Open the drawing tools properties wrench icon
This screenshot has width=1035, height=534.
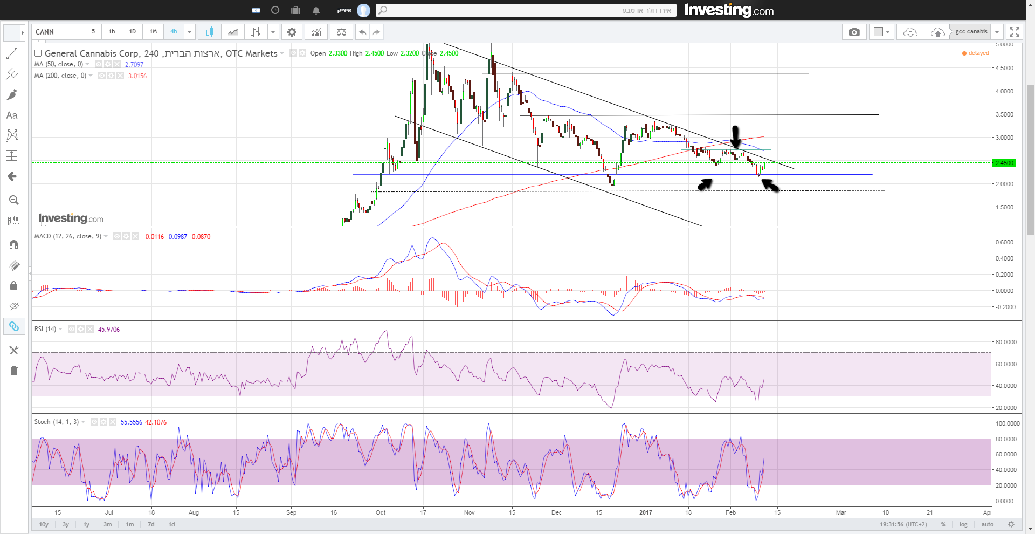click(14, 350)
